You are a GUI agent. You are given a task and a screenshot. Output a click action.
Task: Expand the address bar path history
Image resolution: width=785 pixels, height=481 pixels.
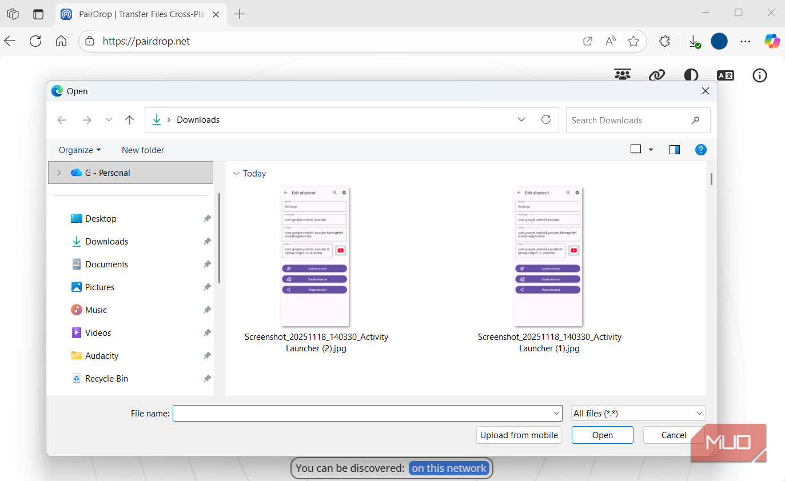pos(521,119)
